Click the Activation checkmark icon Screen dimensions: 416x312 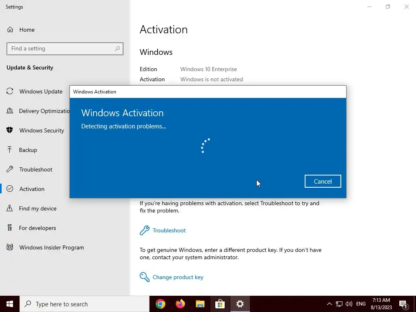10,188
